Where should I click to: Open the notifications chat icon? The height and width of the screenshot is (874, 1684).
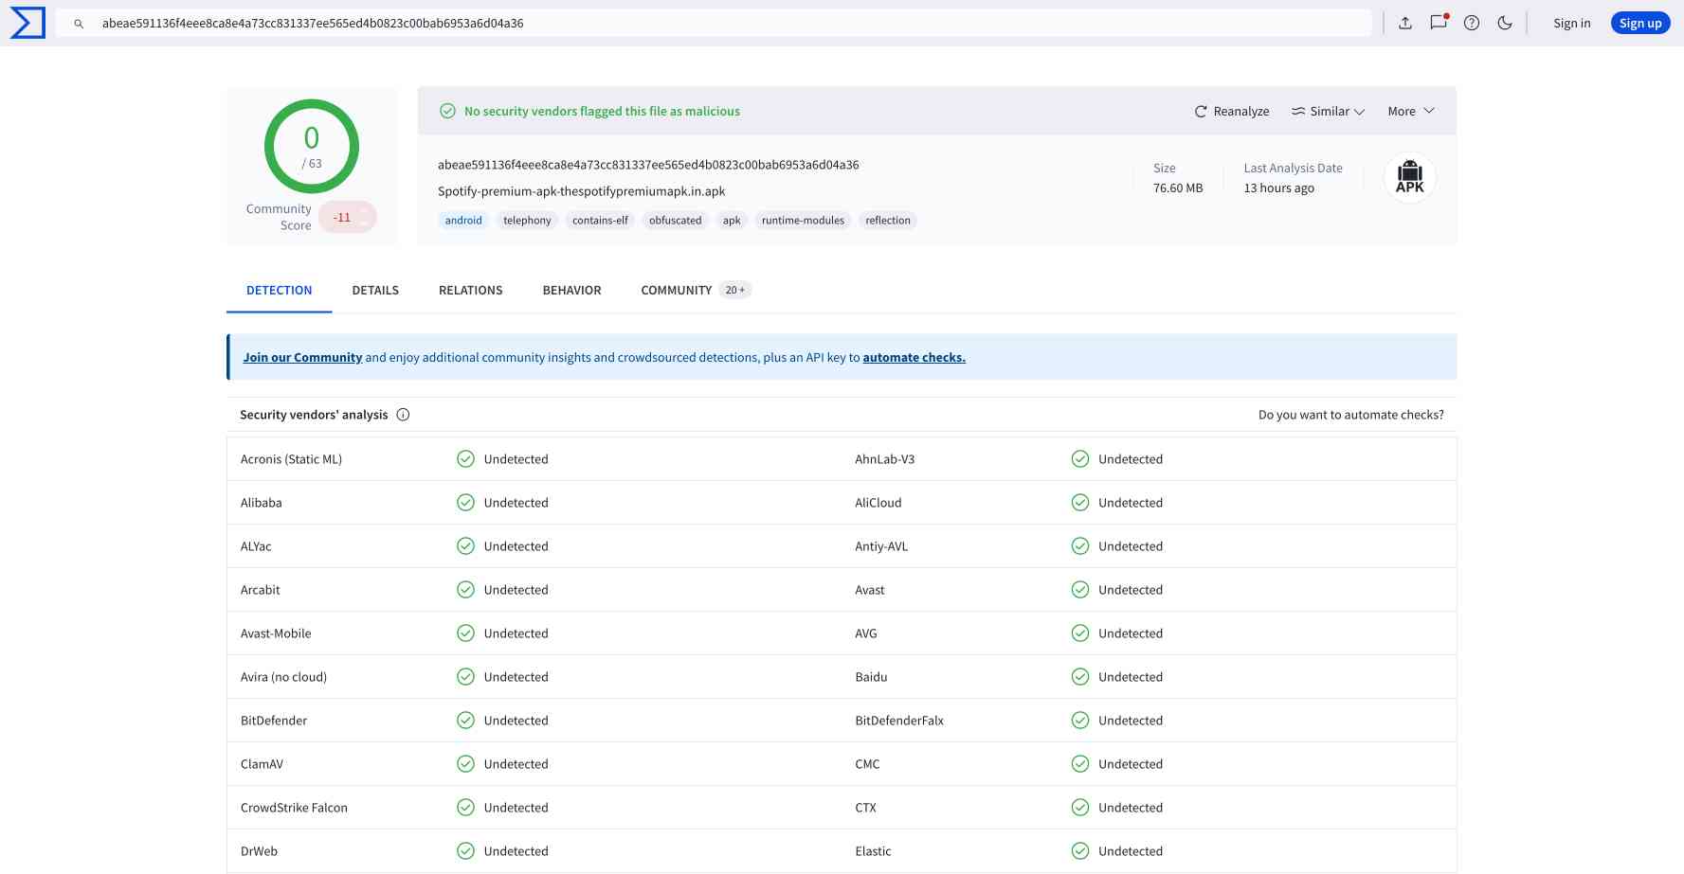pos(1439,23)
